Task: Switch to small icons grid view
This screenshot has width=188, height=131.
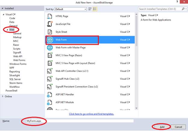Action: coord(90,9)
